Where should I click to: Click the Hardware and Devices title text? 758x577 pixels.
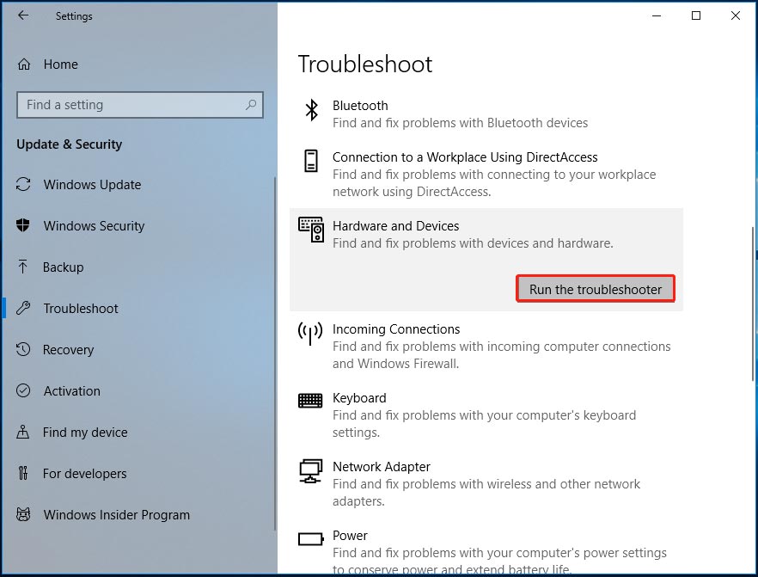coord(395,226)
